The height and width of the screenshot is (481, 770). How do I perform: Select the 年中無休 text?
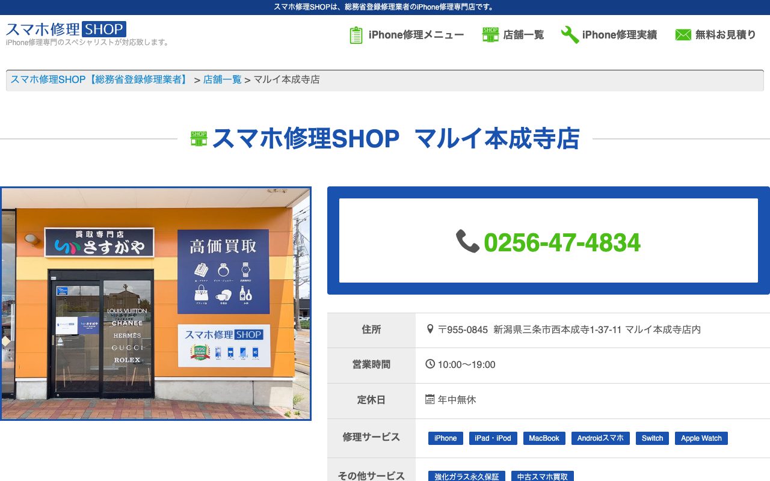tap(457, 400)
